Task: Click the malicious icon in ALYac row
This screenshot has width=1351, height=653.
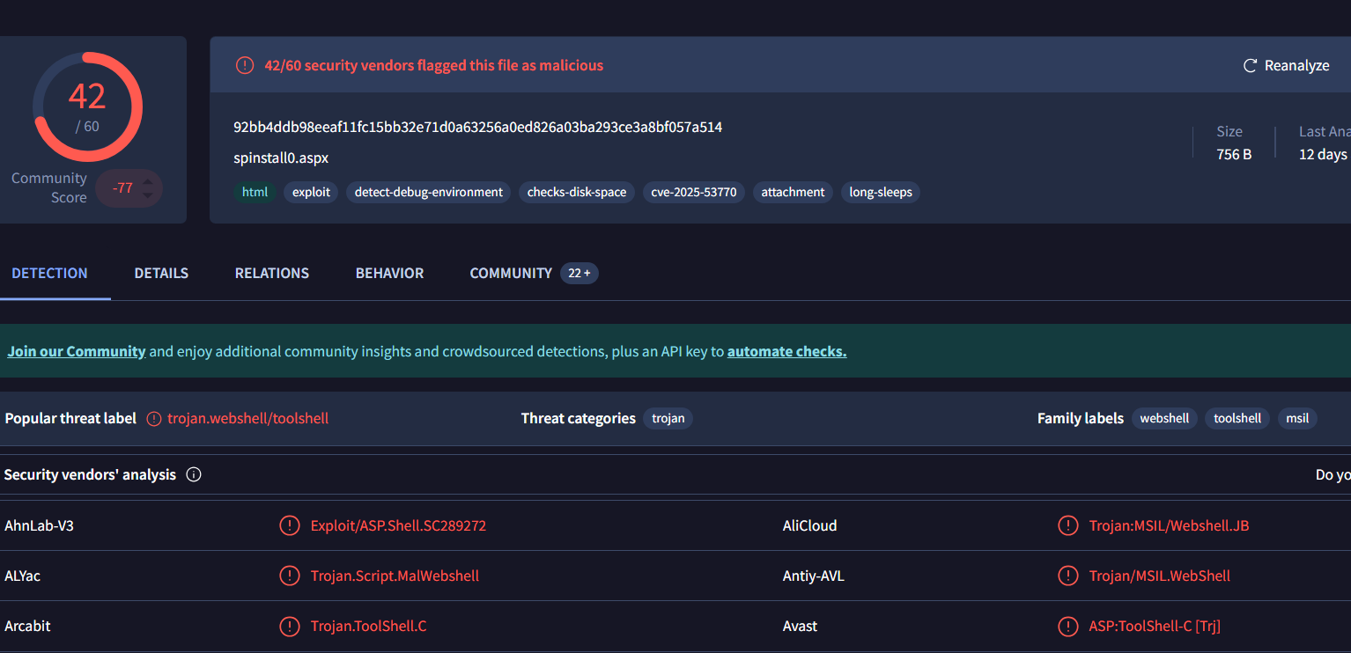Action: click(x=289, y=576)
